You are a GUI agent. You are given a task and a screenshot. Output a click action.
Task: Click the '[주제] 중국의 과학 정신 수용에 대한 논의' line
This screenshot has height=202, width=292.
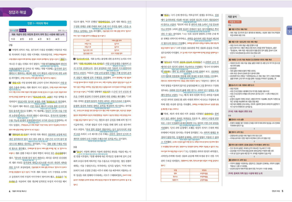pos(245,173)
